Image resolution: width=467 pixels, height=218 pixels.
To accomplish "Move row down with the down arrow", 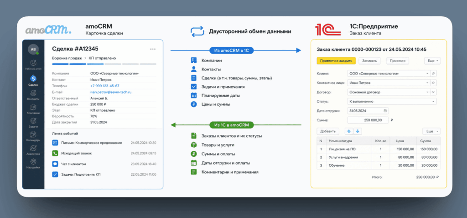I will coord(358,131).
